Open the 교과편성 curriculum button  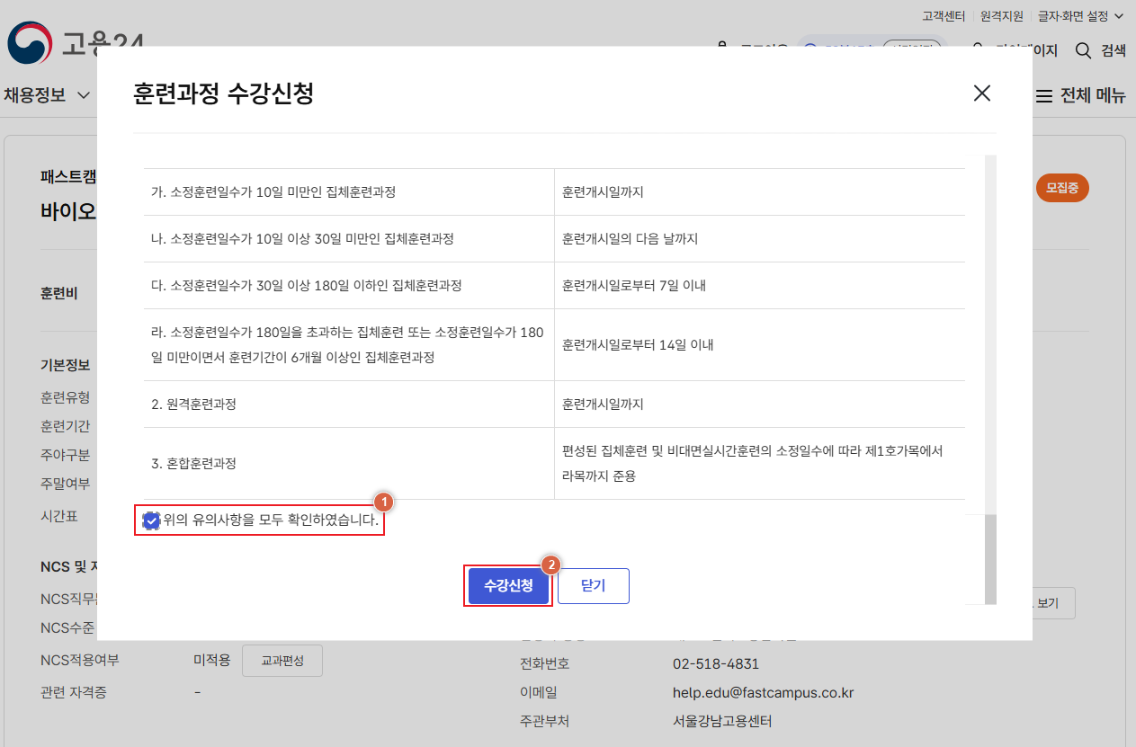(x=282, y=660)
